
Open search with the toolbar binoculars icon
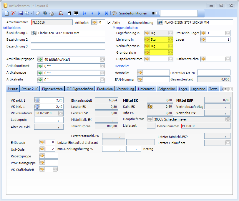point(45,13)
